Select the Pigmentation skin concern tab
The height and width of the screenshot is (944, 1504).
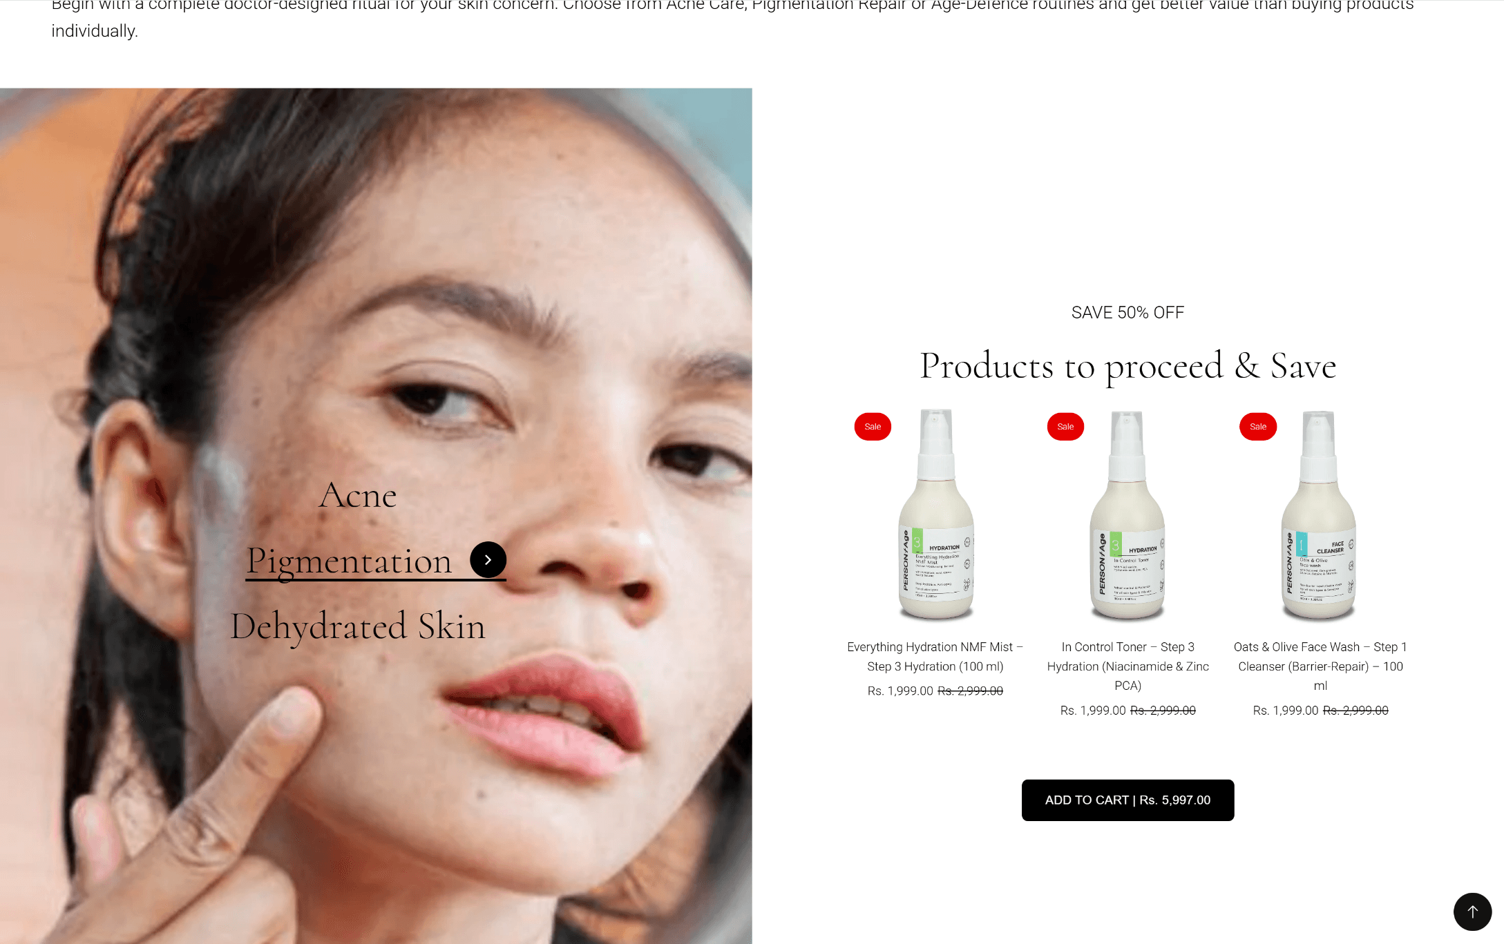[x=349, y=560]
